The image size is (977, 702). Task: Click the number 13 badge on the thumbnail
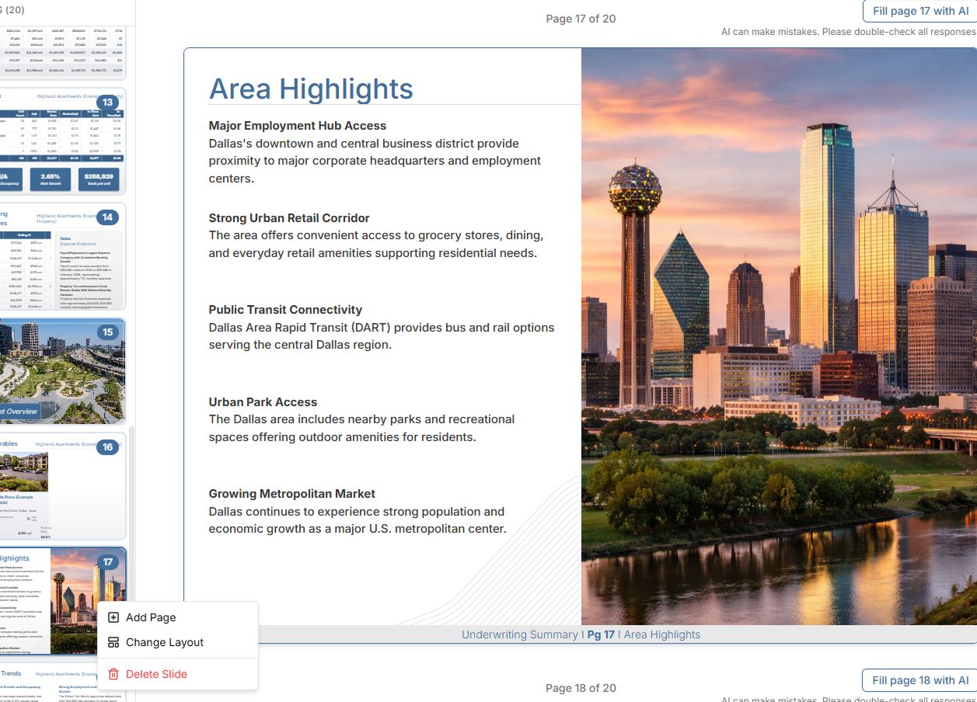(107, 103)
